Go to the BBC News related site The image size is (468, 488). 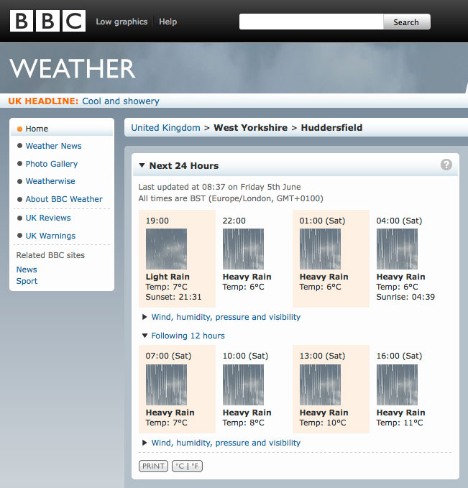pos(27,270)
